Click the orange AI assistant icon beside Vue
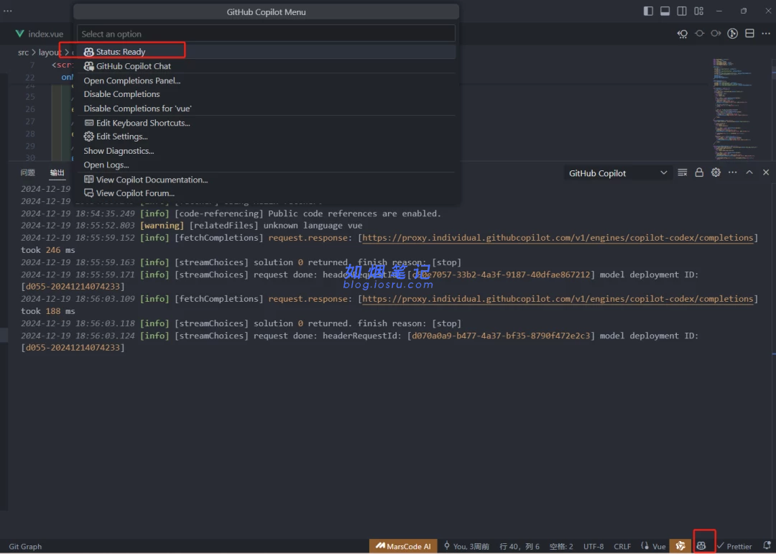Image resolution: width=776 pixels, height=554 pixels. click(680, 546)
